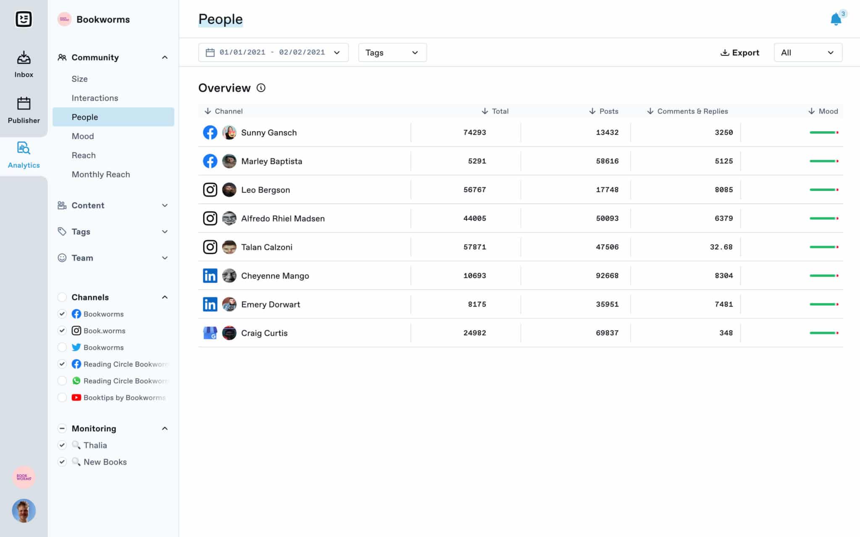Viewport: 860px width, 537px height.
Task: Go to Size under Community
Action: 79,79
